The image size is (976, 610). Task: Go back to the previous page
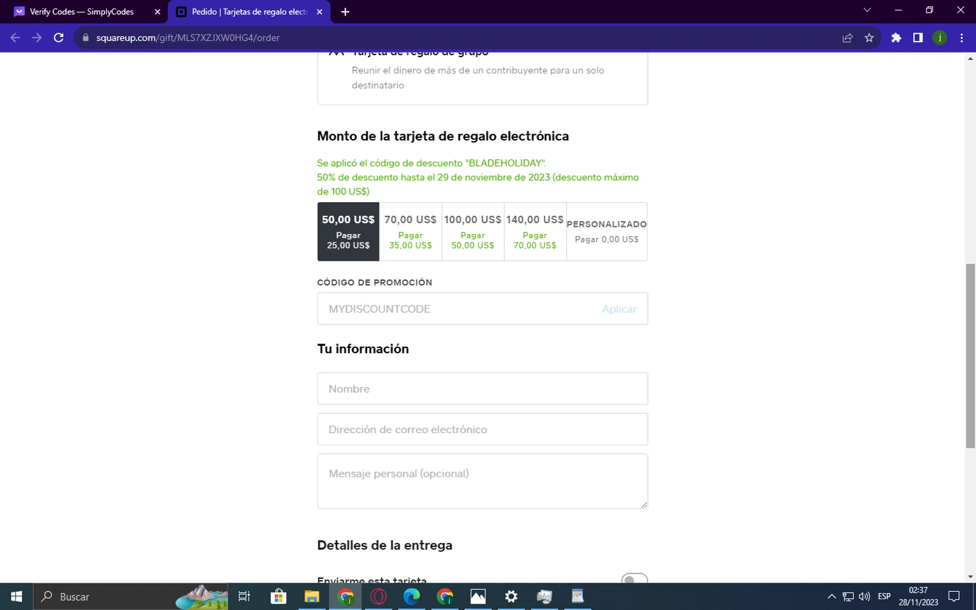point(15,38)
